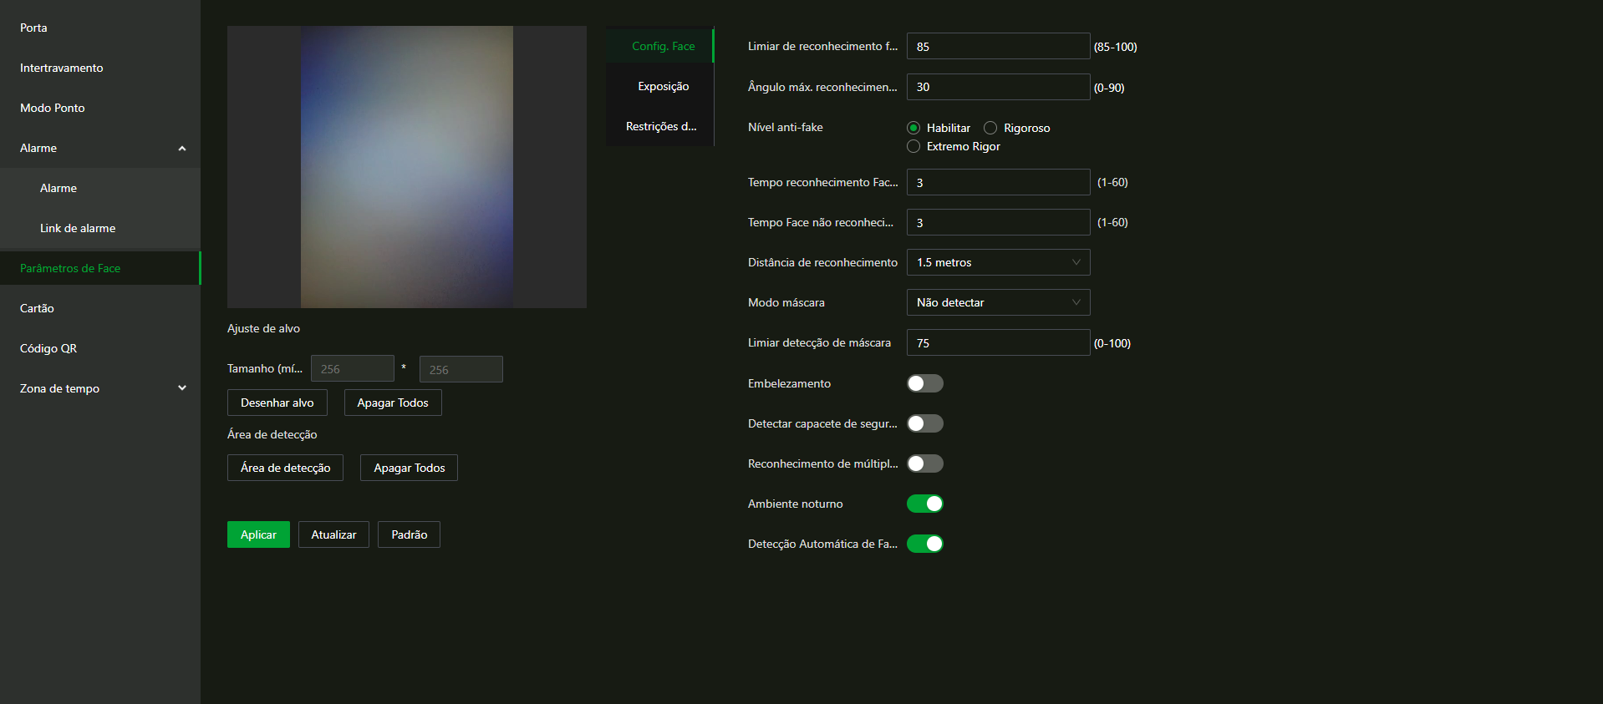This screenshot has height=704, width=1603.
Task: Open the Código QR section
Action: pyautogui.click(x=100, y=348)
